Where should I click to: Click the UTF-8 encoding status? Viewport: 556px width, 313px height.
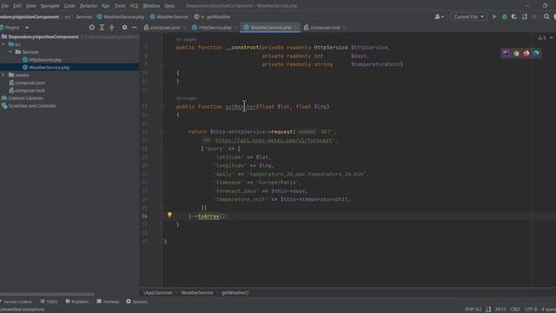(x=531, y=310)
